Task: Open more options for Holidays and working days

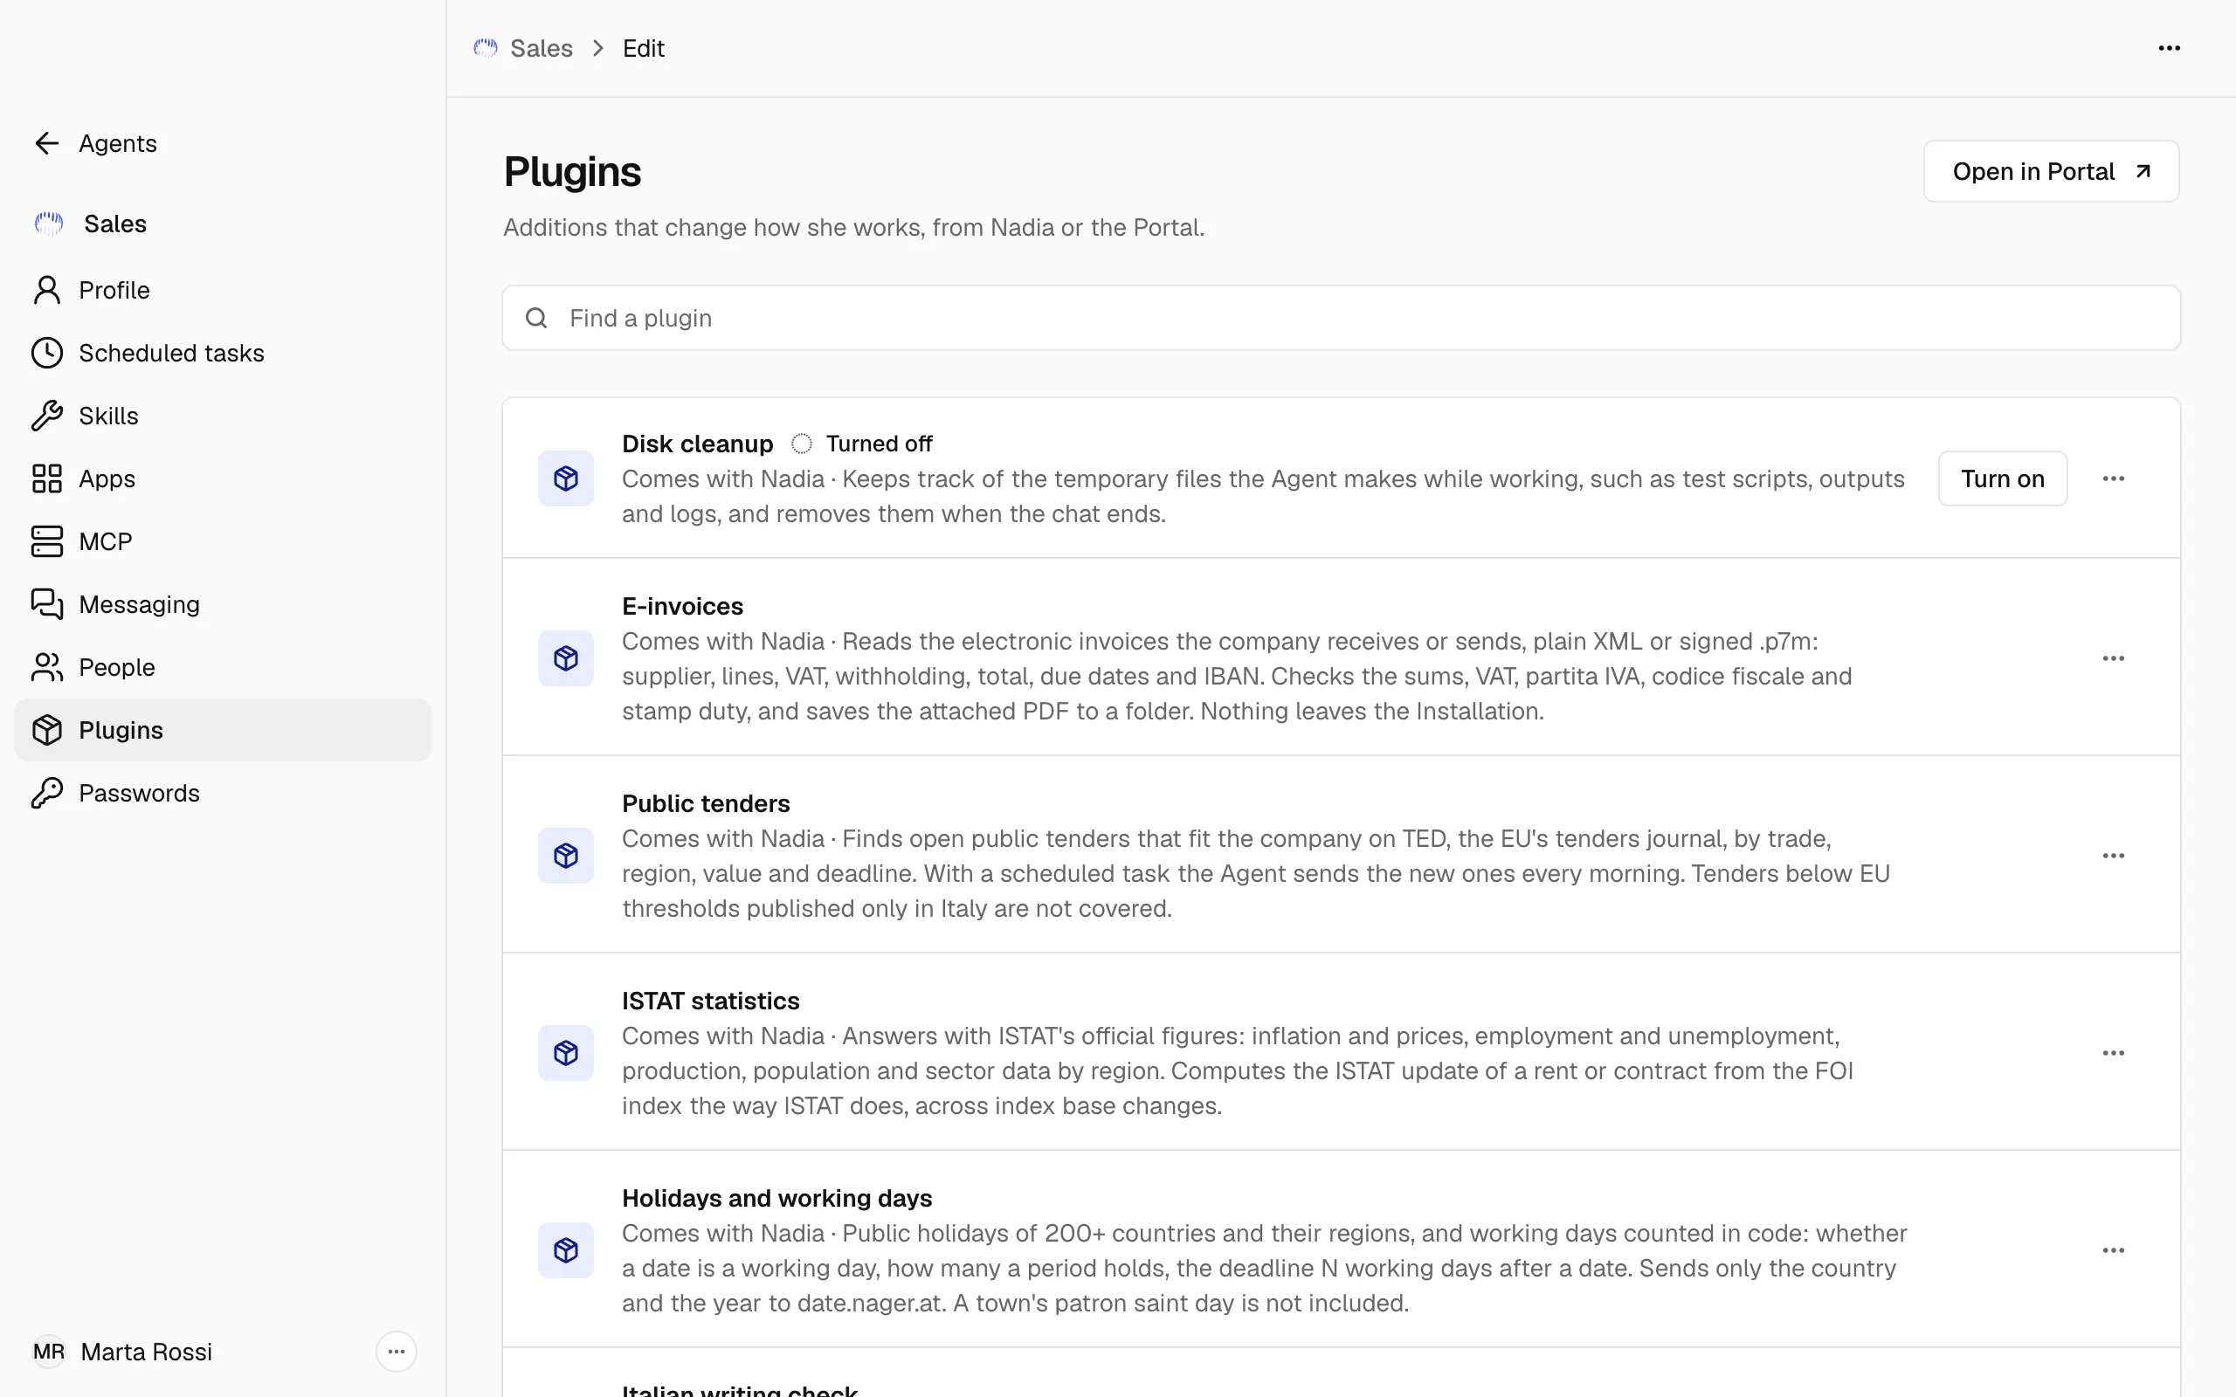Action: point(2113,1250)
